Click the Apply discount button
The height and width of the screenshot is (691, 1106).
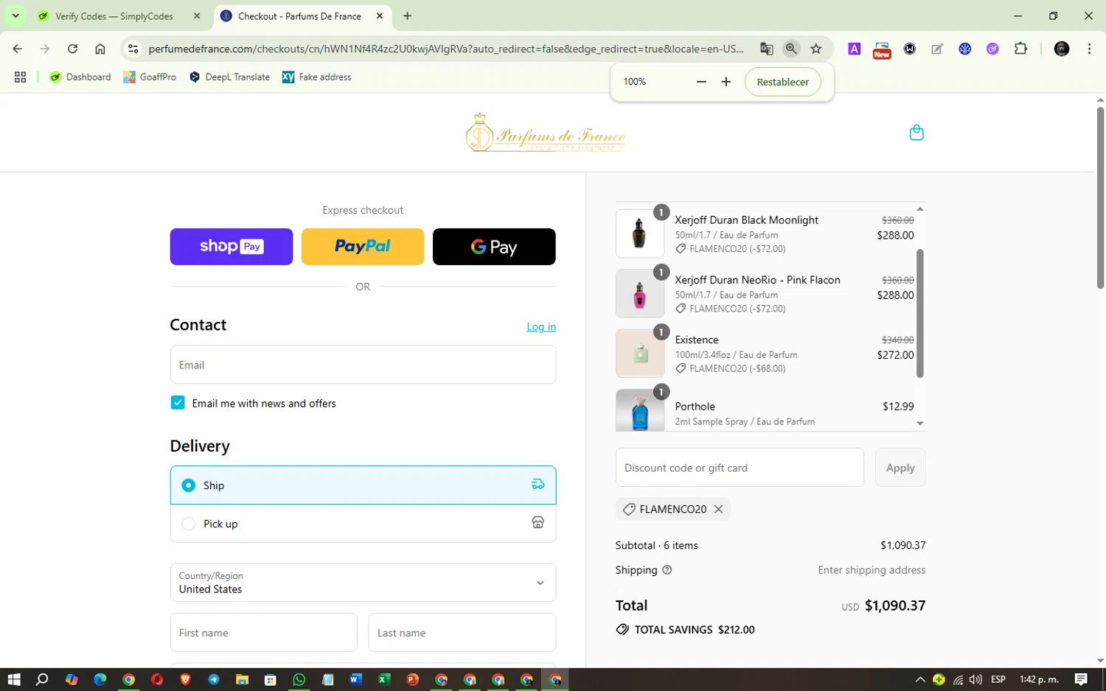pyautogui.click(x=900, y=468)
